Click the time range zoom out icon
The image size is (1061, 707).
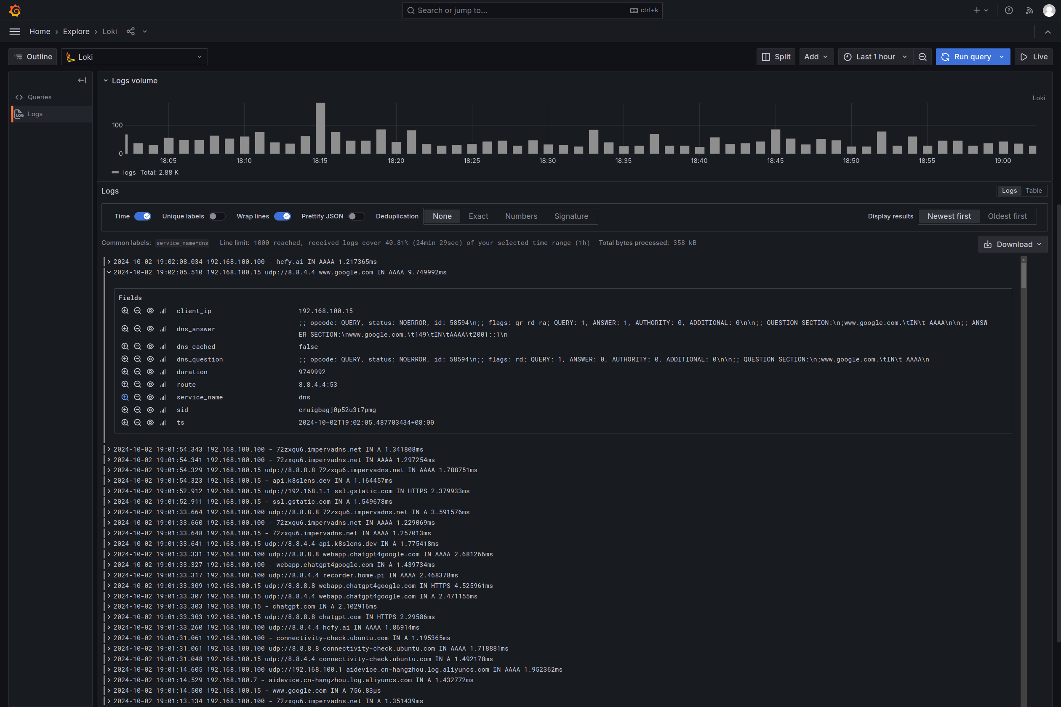922,57
